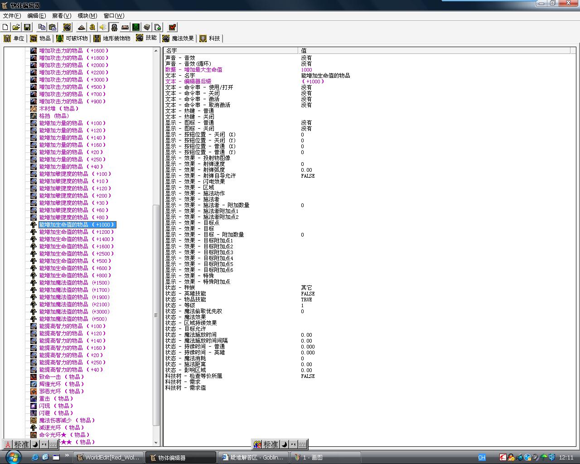Click the icon beside 邪恶光环 (物品)
This screenshot has height=464, width=580.
point(34,391)
